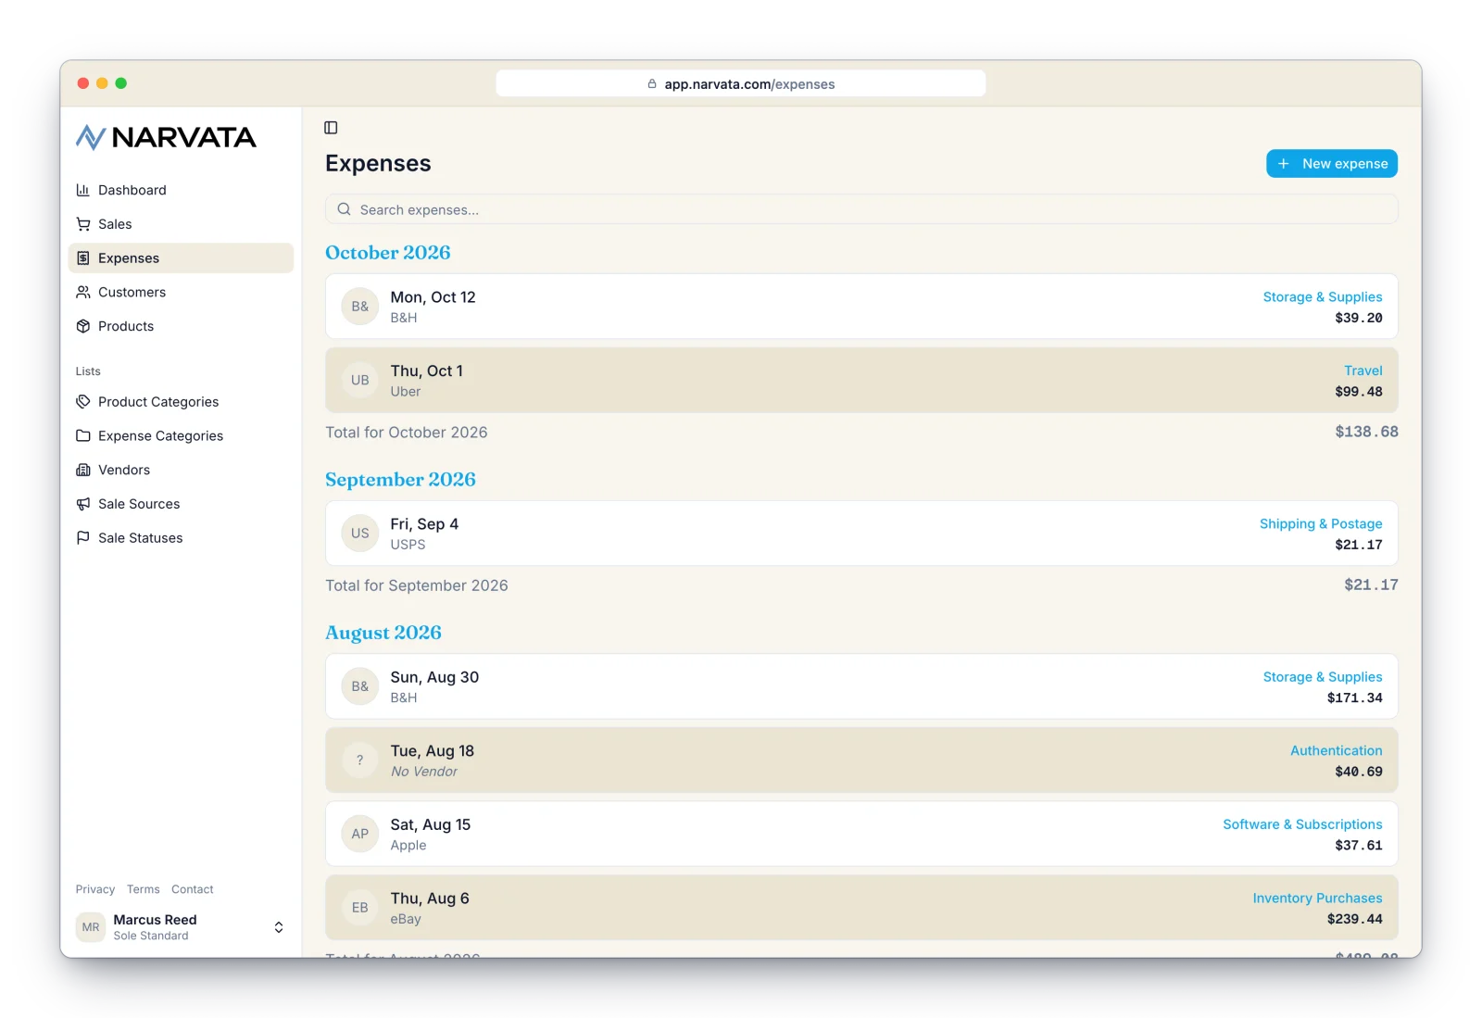
Task: Toggle the sidebar panel icon
Action: click(x=331, y=128)
